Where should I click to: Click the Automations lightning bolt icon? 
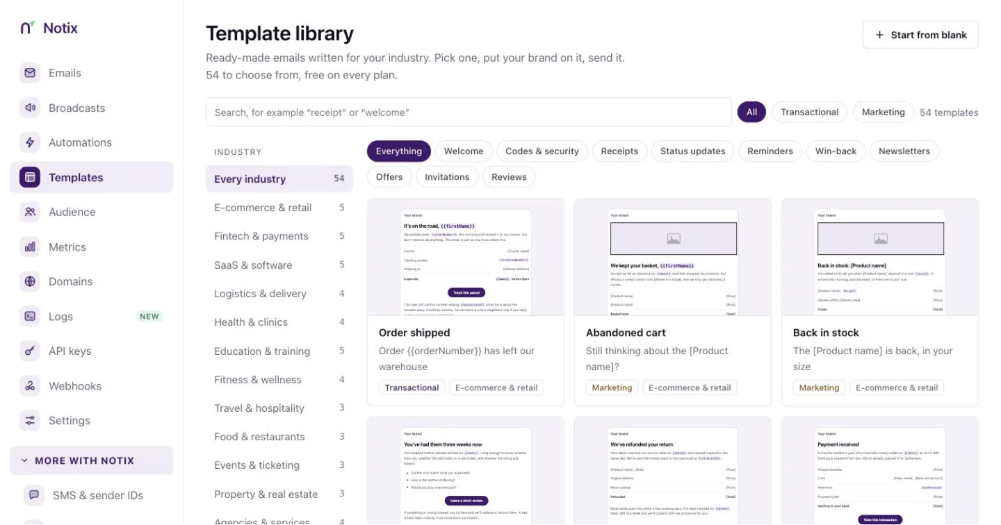coord(30,142)
